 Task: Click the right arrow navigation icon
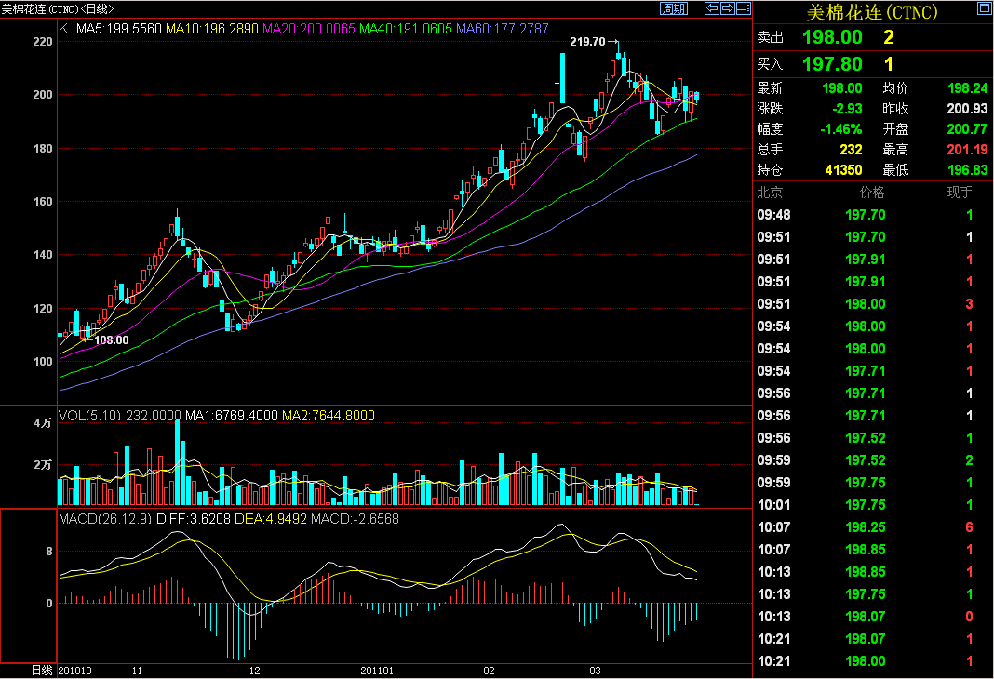726,8
